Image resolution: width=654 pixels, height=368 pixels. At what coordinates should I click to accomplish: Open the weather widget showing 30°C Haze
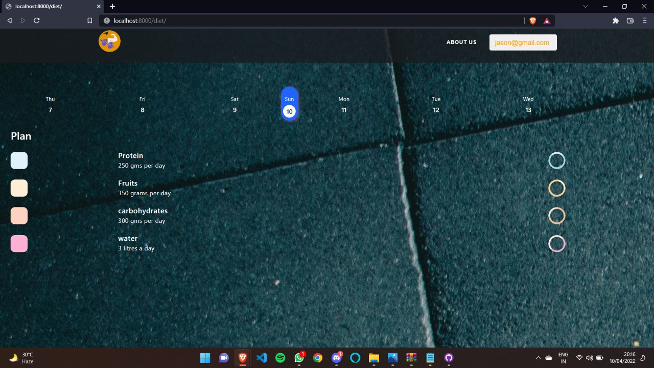pos(21,358)
